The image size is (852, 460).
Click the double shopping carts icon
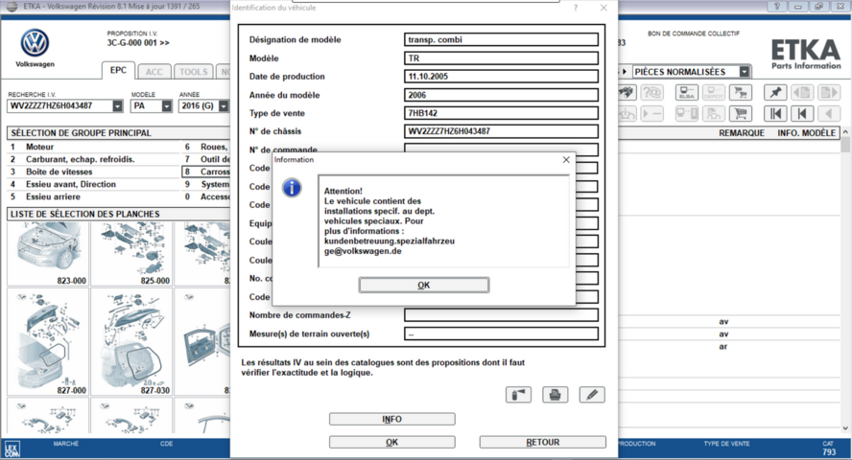740,93
